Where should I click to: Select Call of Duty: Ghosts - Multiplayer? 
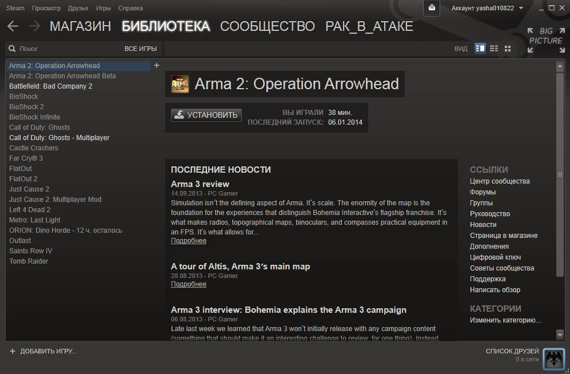(59, 138)
